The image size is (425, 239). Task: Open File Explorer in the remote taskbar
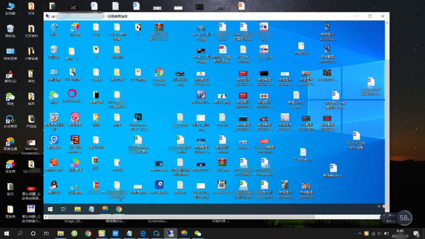click(x=78, y=209)
